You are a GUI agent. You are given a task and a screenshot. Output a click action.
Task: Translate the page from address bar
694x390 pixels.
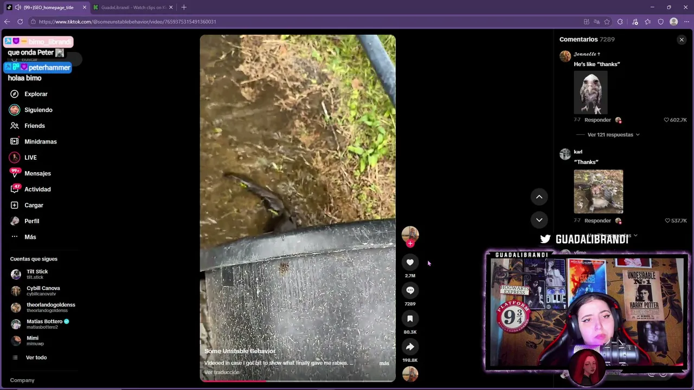tap(596, 22)
